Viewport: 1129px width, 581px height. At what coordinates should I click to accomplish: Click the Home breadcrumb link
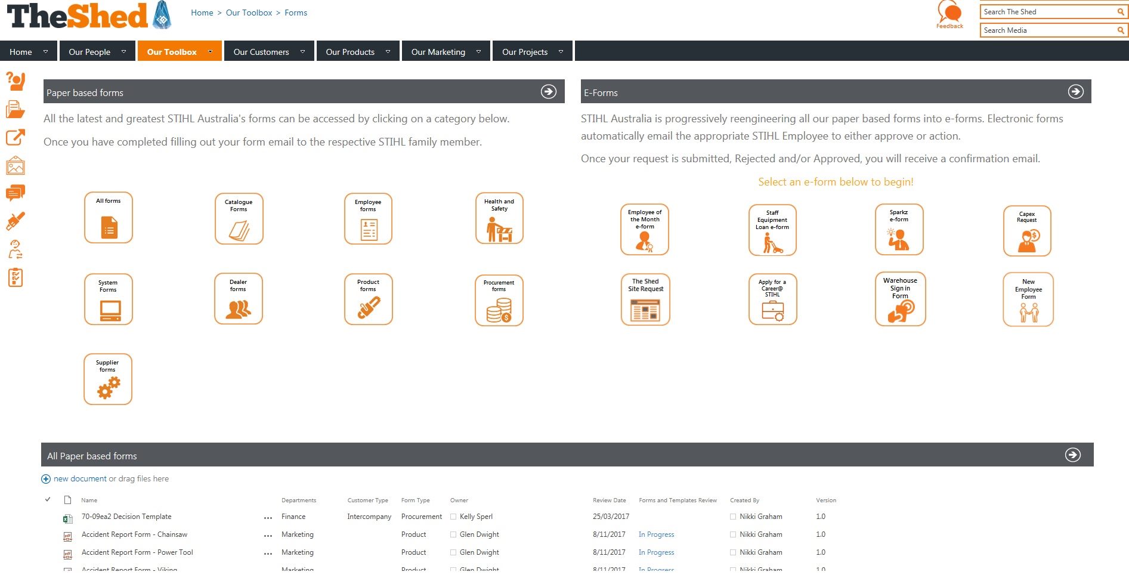coord(202,13)
